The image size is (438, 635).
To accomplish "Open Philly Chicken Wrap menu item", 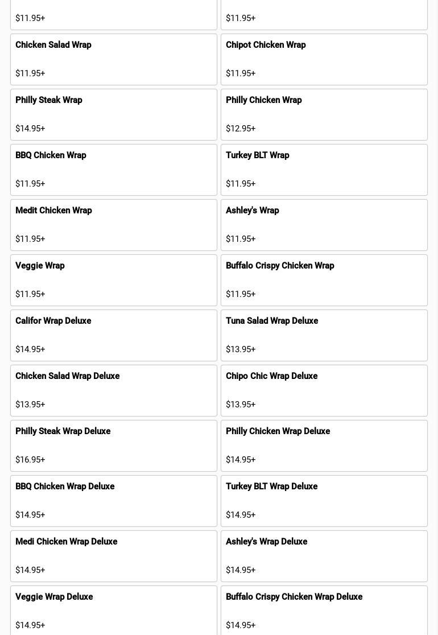I will coord(324,114).
